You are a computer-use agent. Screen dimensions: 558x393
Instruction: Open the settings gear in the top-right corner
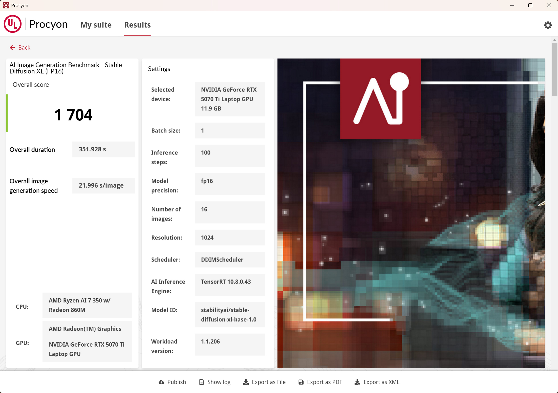[x=548, y=25]
